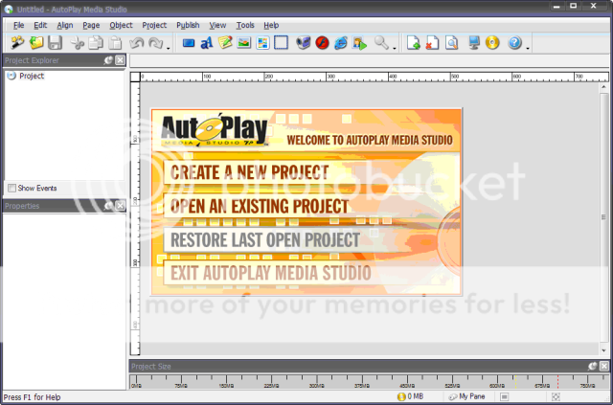
Task: Click the multicolor tiles object icon
Action: click(x=262, y=43)
